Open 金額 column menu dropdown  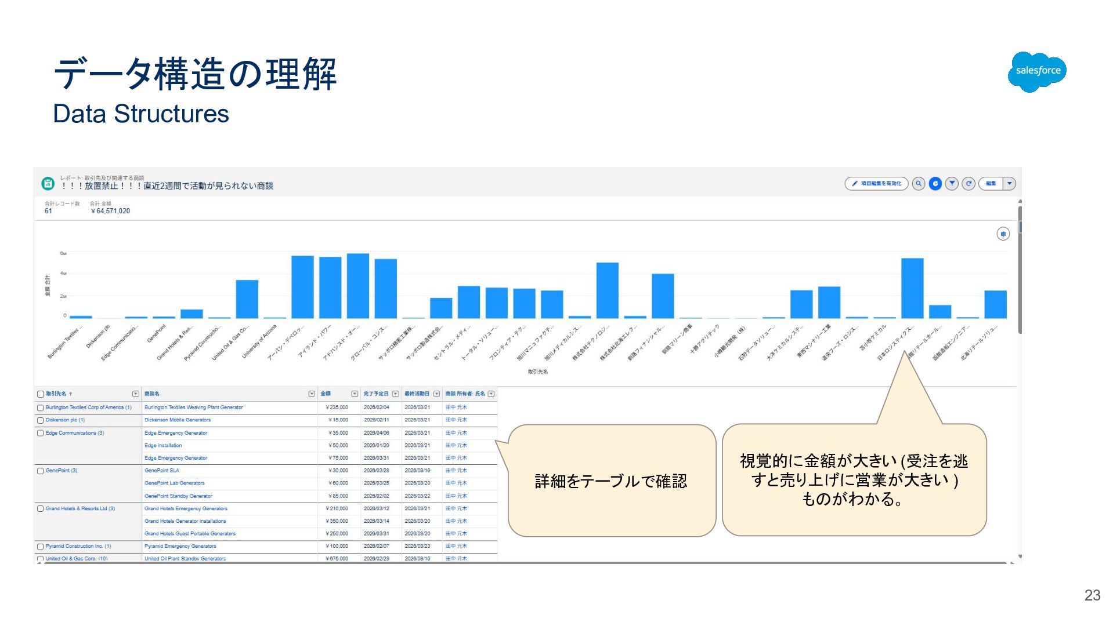[x=355, y=394]
